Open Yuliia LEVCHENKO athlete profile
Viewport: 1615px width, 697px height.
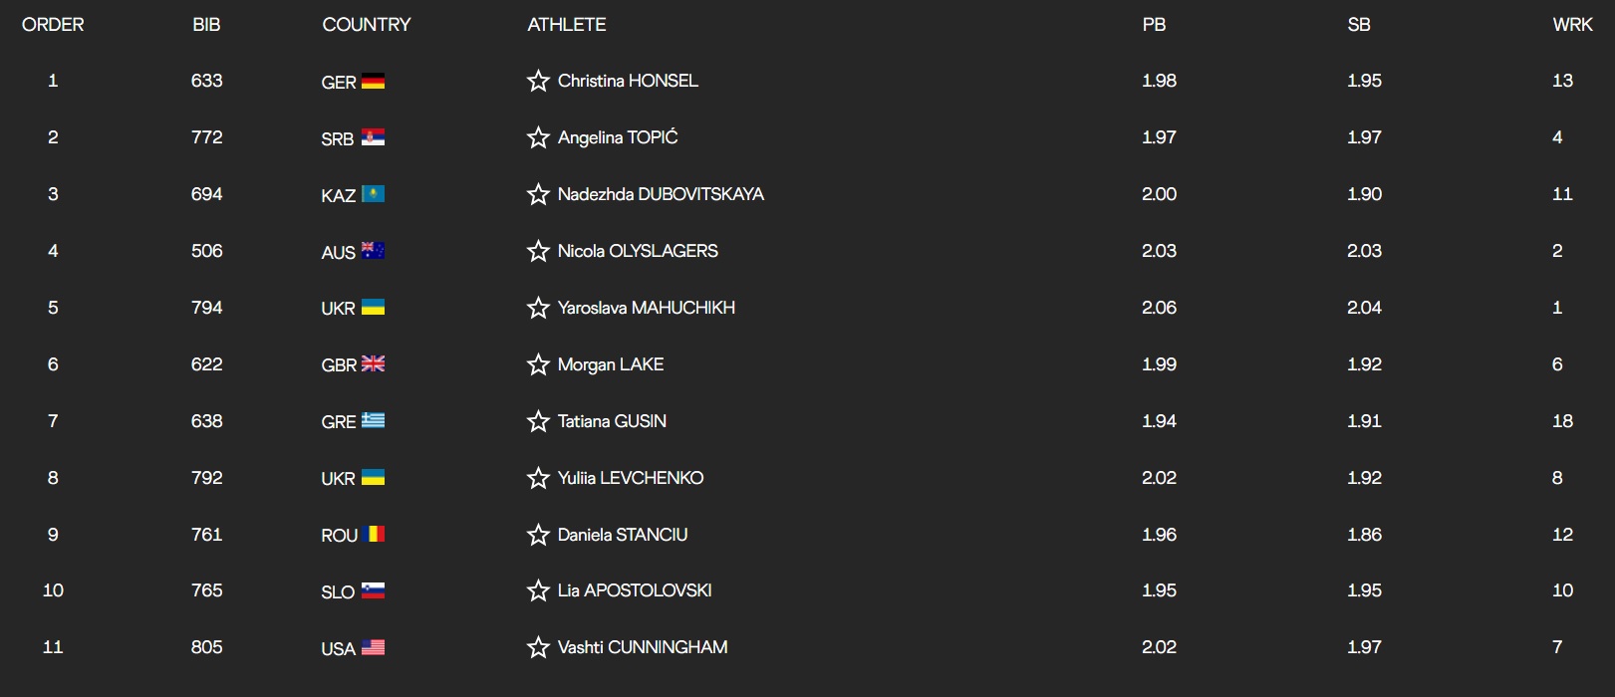[631, 478]
